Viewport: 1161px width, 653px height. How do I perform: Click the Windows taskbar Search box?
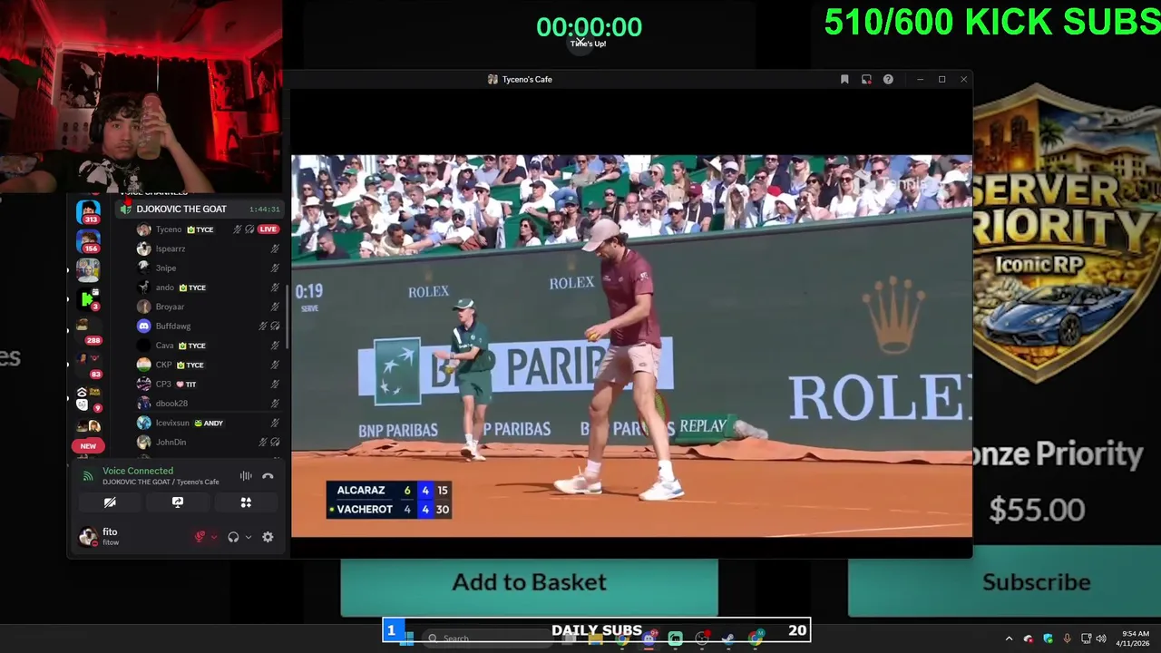click(490, 638)
